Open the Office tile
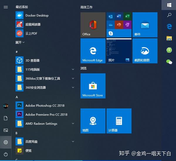Image resolution: width=176 pixels, height=161 pixels. point(93,25)
